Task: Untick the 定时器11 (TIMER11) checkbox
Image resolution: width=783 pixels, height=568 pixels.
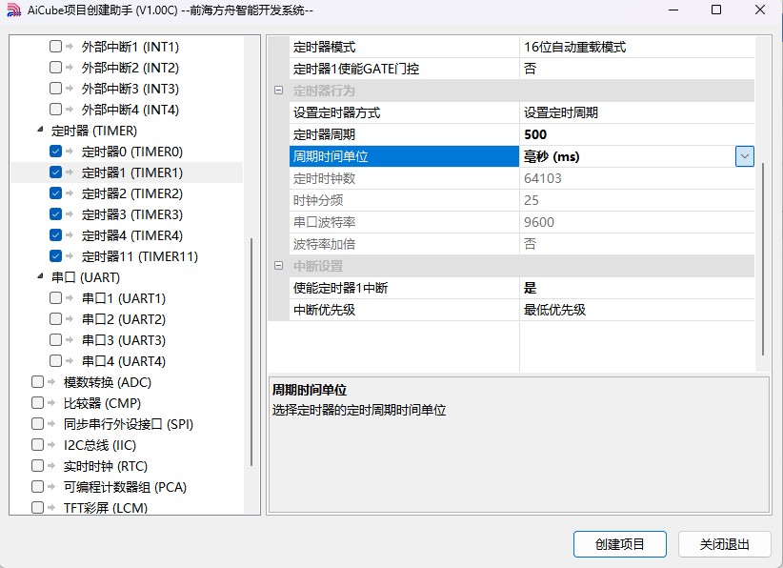Action: tap(55, 256)
